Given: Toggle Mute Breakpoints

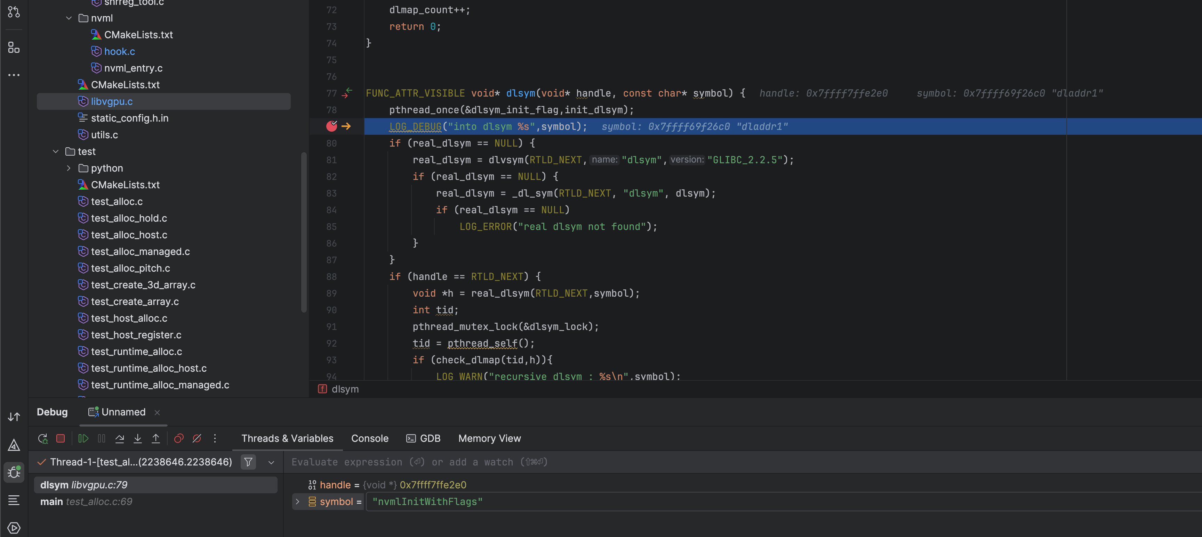Looking at the screenshot, I should 197,438.
